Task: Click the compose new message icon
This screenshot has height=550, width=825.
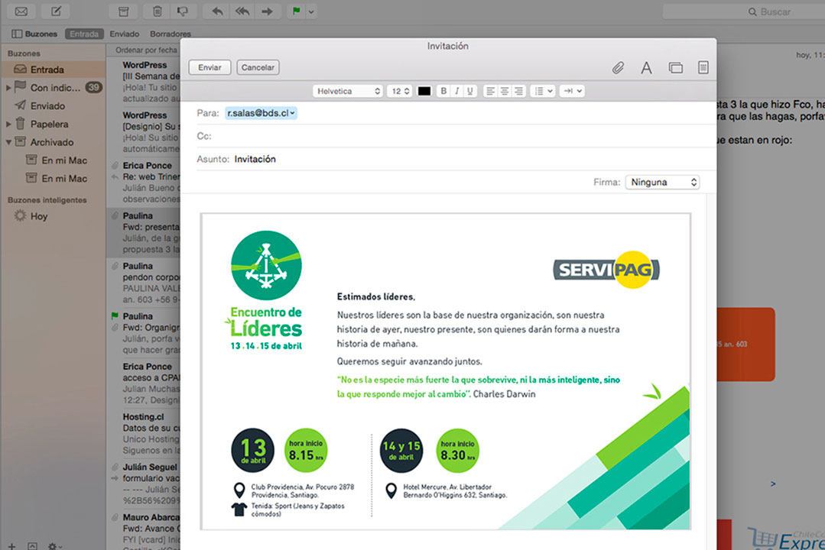Action: 55,11
